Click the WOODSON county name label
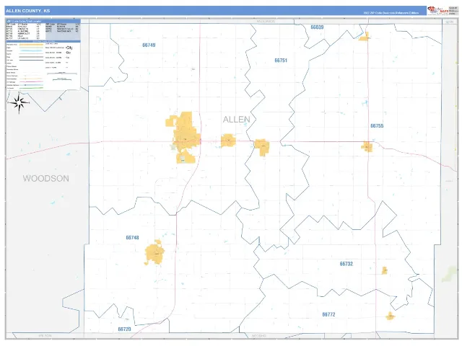Image resolution: width=462 pixels, height=346 pixels. (46, 178)
